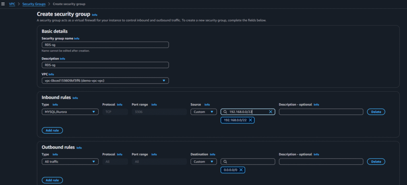Click the search magnifier in inbound source field
This screenshot has width=407, height=185.
point(225,112)
